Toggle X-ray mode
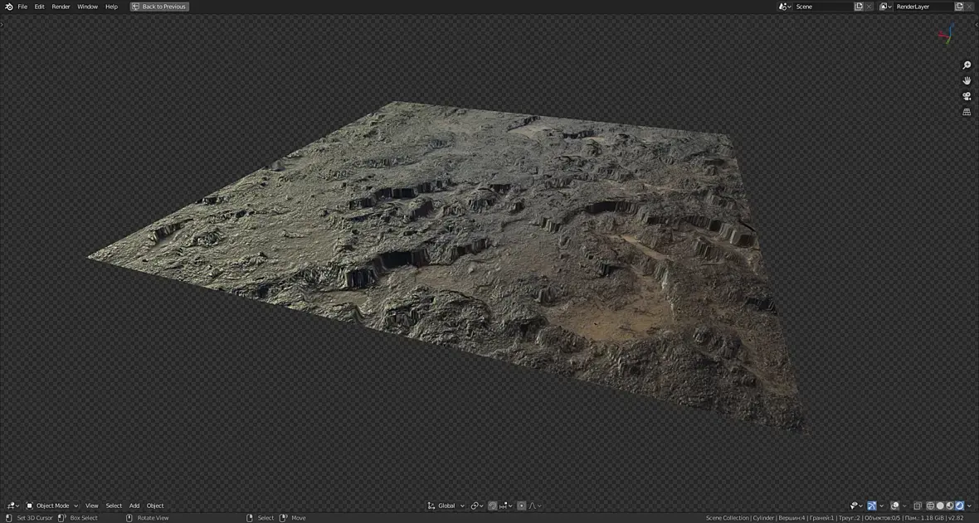This screenshot has width=979, height=523. click(917, 506)
